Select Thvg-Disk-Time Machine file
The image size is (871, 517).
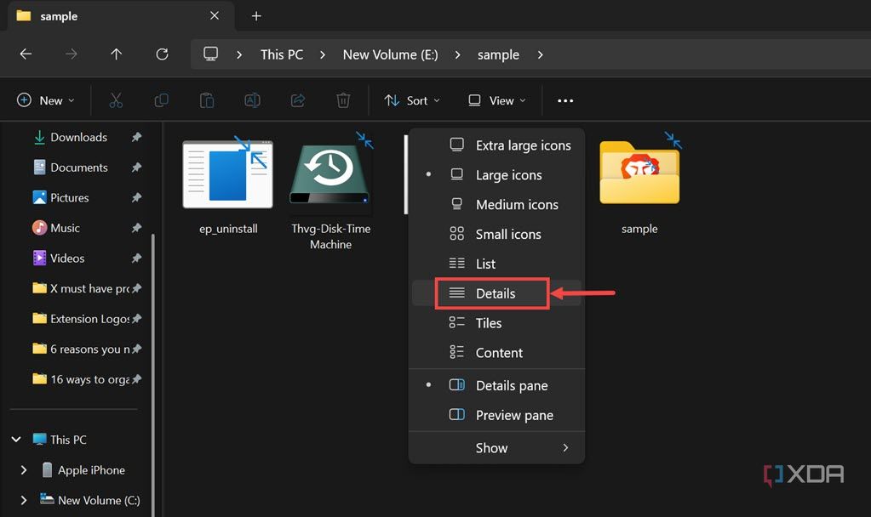click(x=330, y=192)
